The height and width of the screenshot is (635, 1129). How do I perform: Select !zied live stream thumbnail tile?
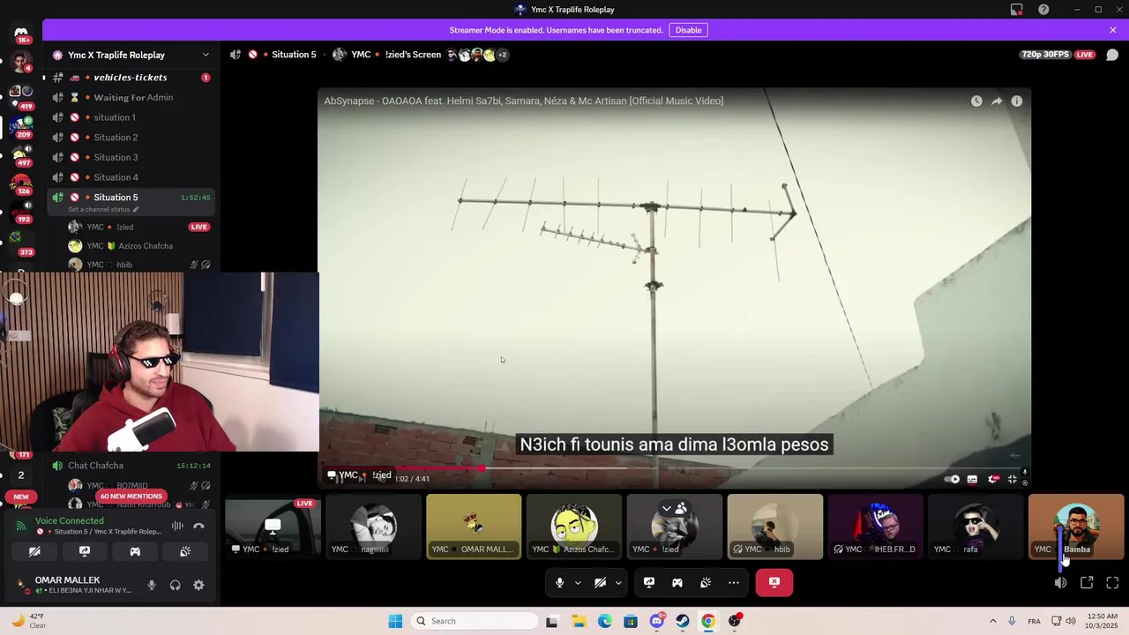tap(273, 527)
